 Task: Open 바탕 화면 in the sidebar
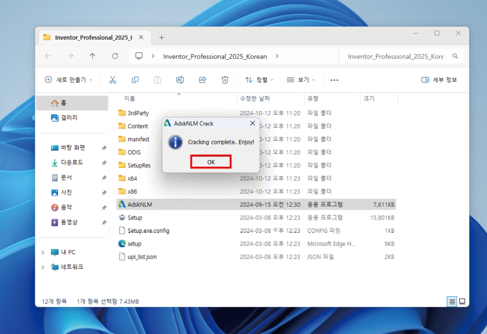[x=72, y=148]
